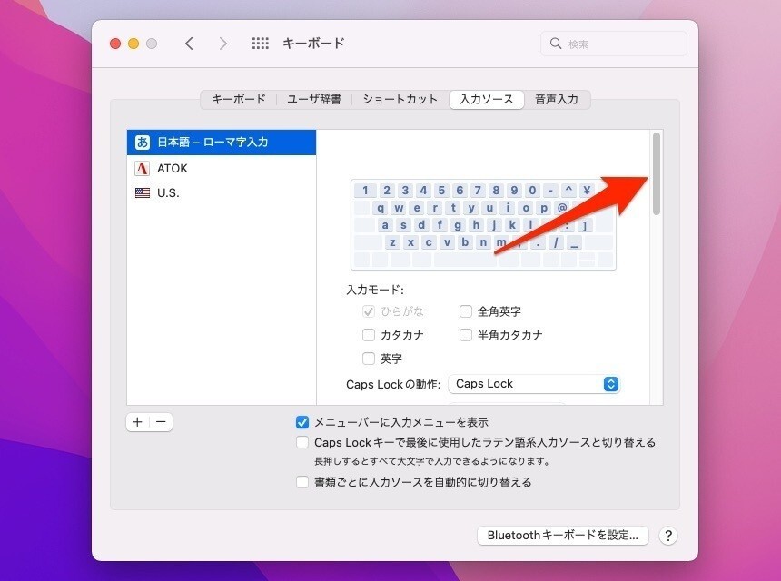Enable the カタカナ input mode

click(369, 334)
